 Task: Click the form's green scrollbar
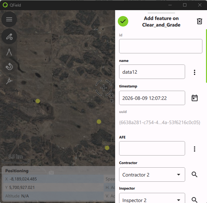[x=206, y=56]
